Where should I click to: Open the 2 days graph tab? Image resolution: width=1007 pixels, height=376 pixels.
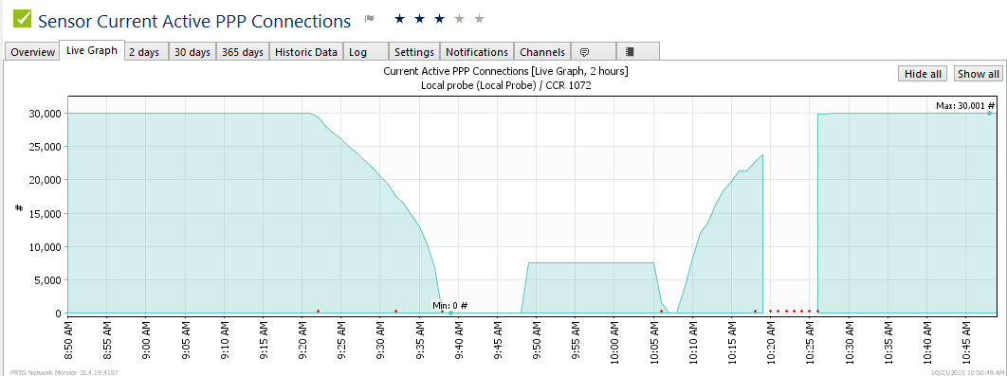coord(146,52)
